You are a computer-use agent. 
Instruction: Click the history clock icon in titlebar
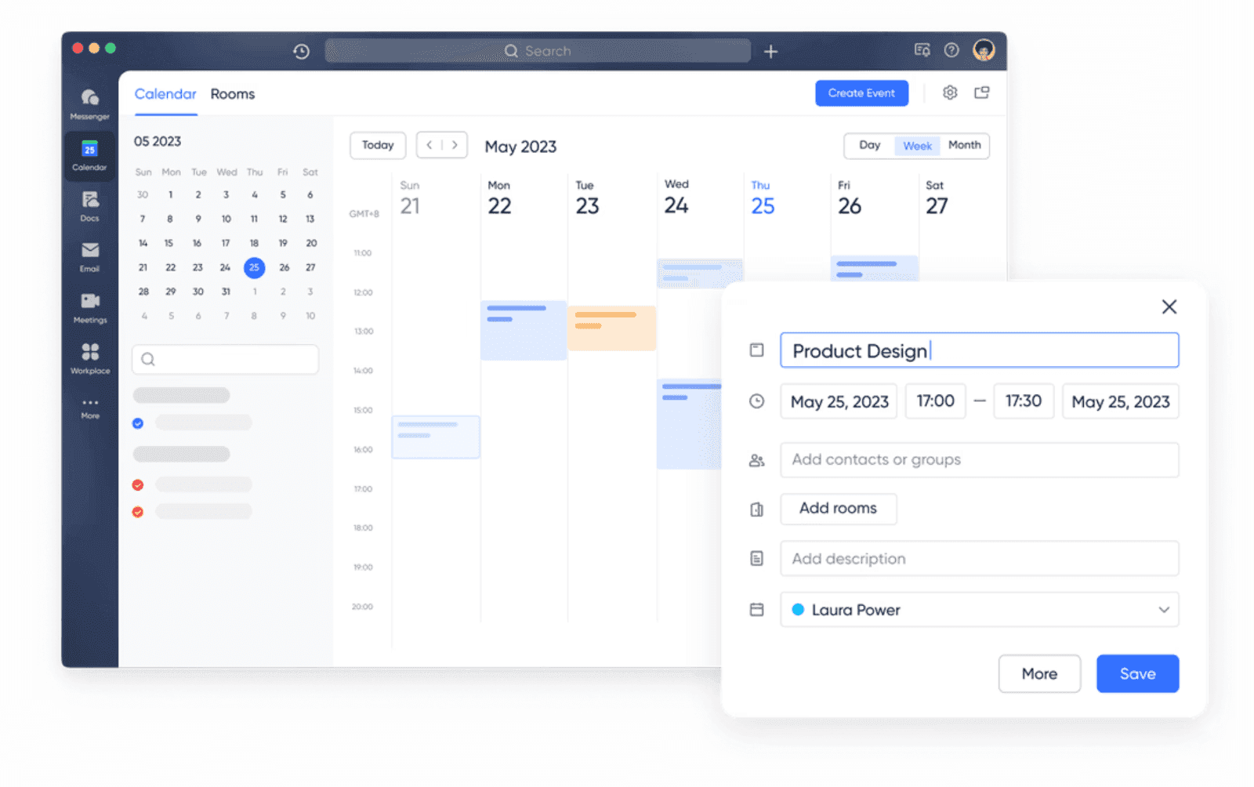pyautogui.click(x=301, y=50)
